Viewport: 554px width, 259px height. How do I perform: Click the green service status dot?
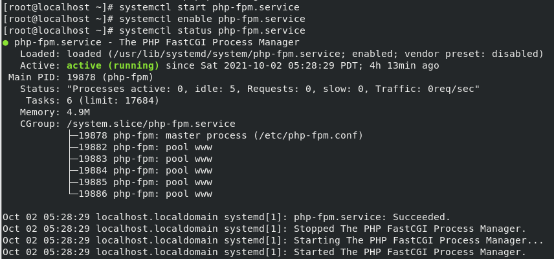(5, 43)
